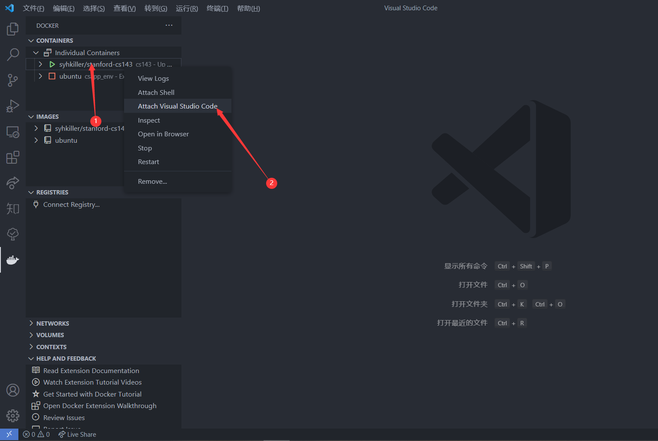Open the 帮助(H) menu
Screen dimensions: 658x441
point(248,8)
